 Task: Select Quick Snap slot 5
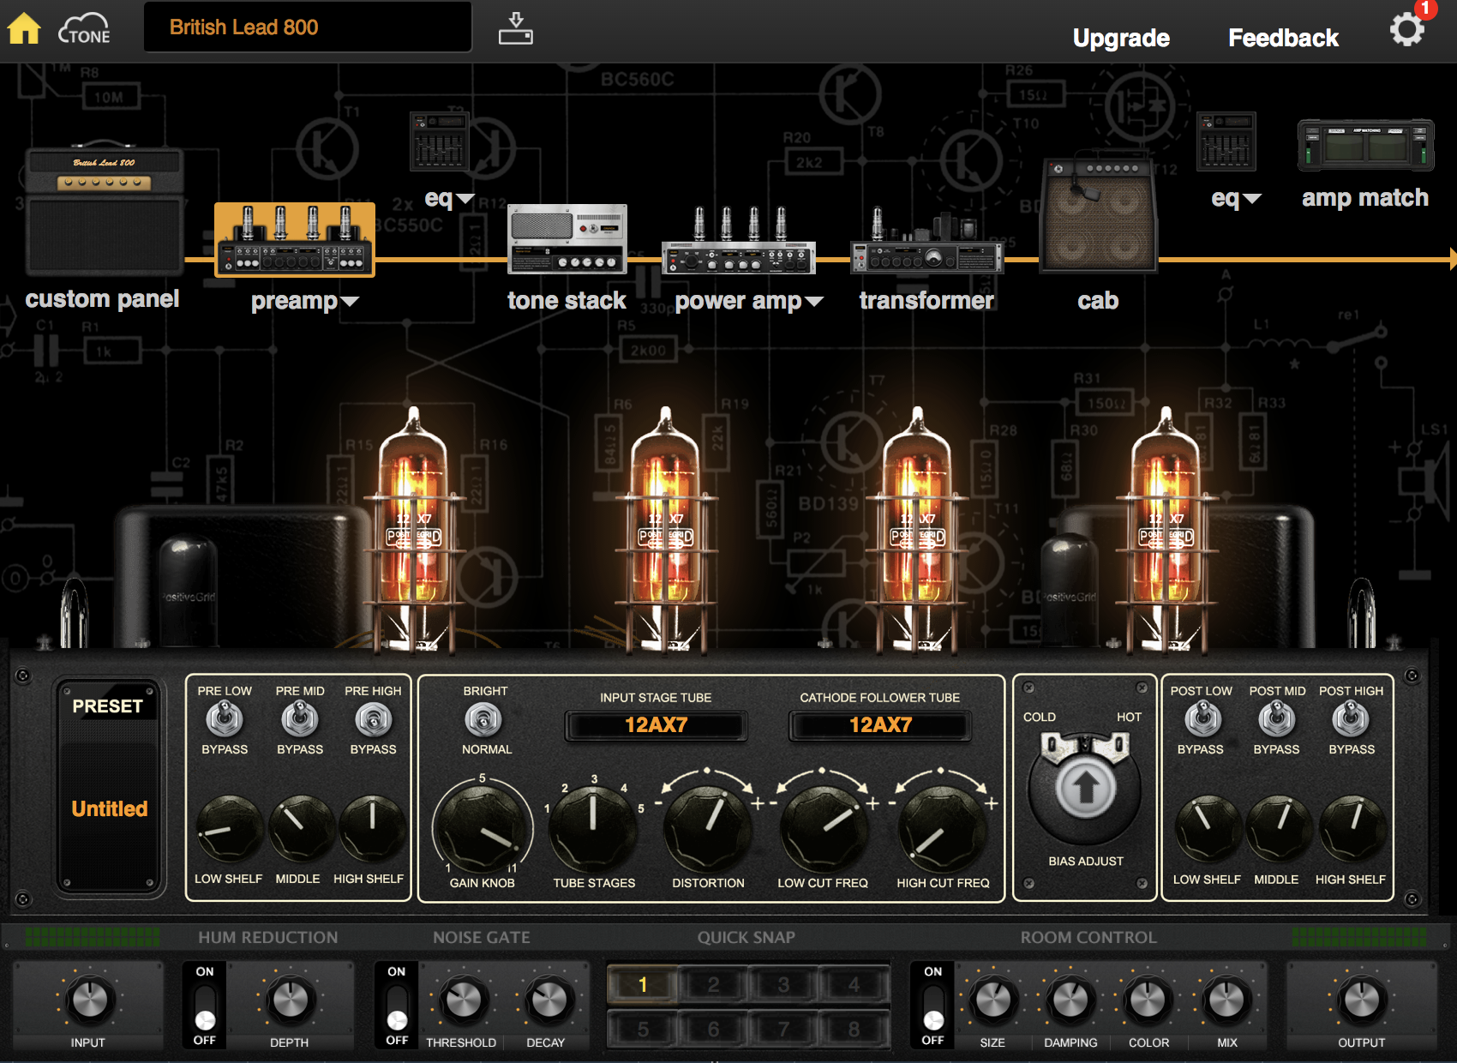[642, 1029]
